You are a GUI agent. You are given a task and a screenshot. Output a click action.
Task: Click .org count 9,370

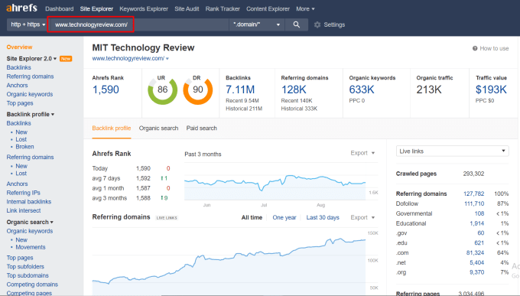click(x=477, y=272)
